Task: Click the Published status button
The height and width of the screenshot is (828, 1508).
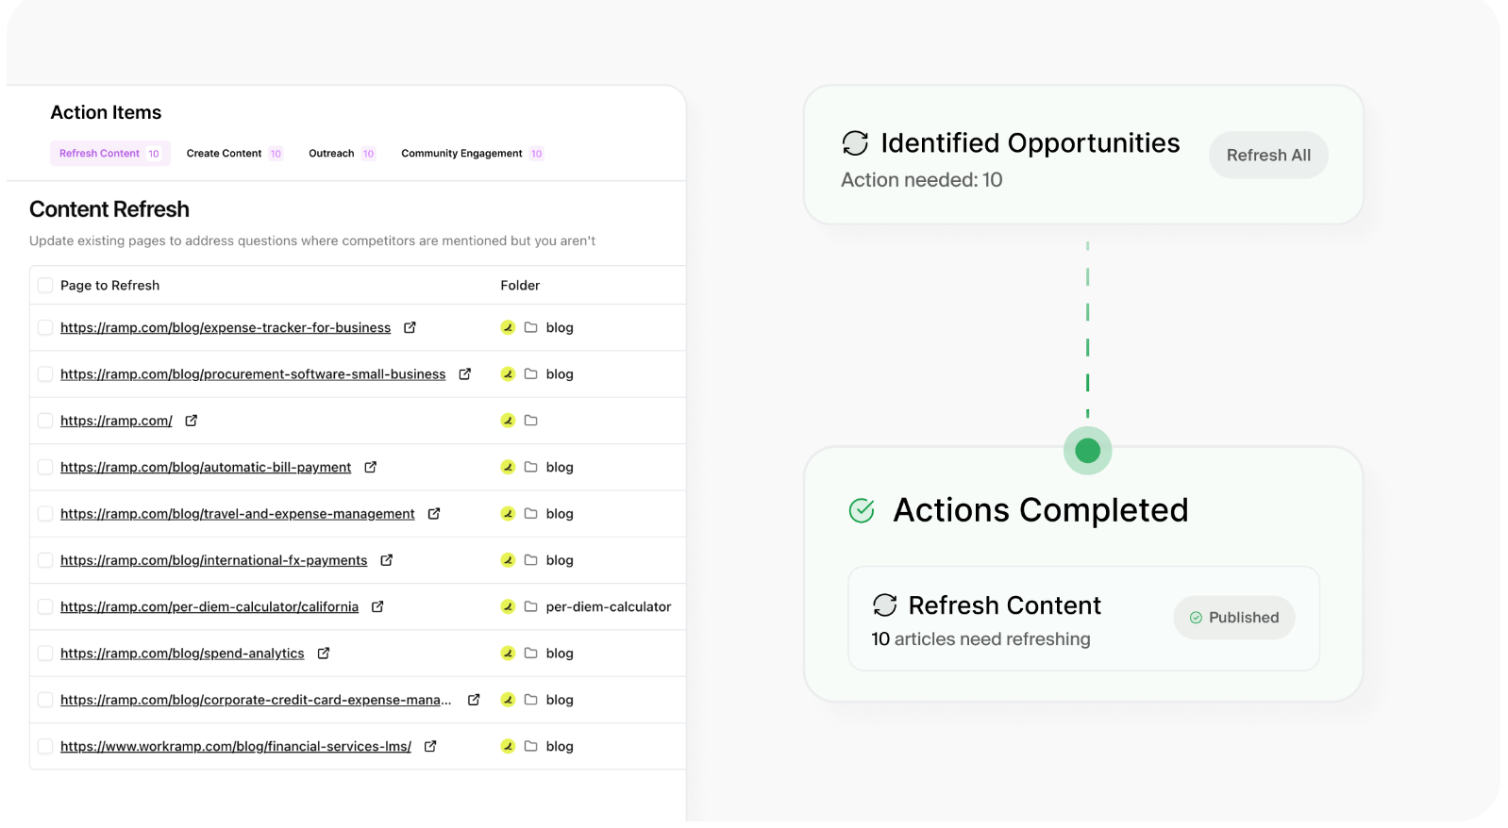Action: 1234,618
